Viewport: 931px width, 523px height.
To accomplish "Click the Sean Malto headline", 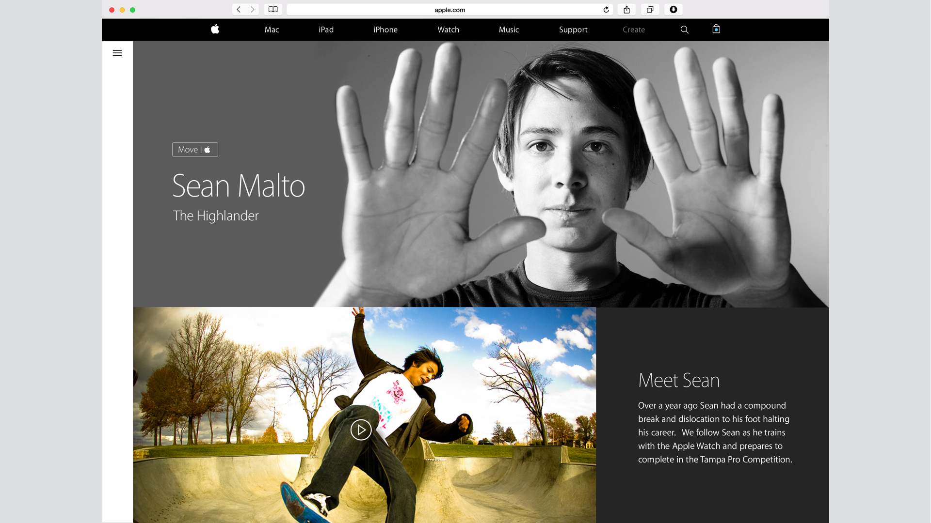I will point(239,185).
